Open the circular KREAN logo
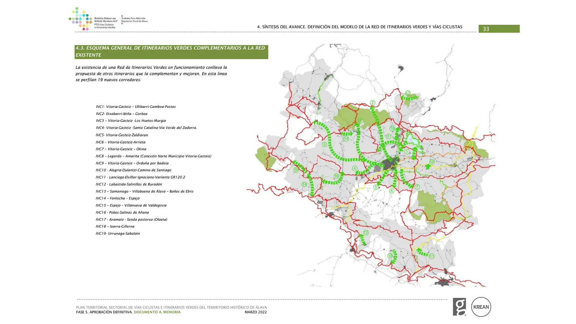This screenshot has height=324, width=576. (x=481, y=307)
